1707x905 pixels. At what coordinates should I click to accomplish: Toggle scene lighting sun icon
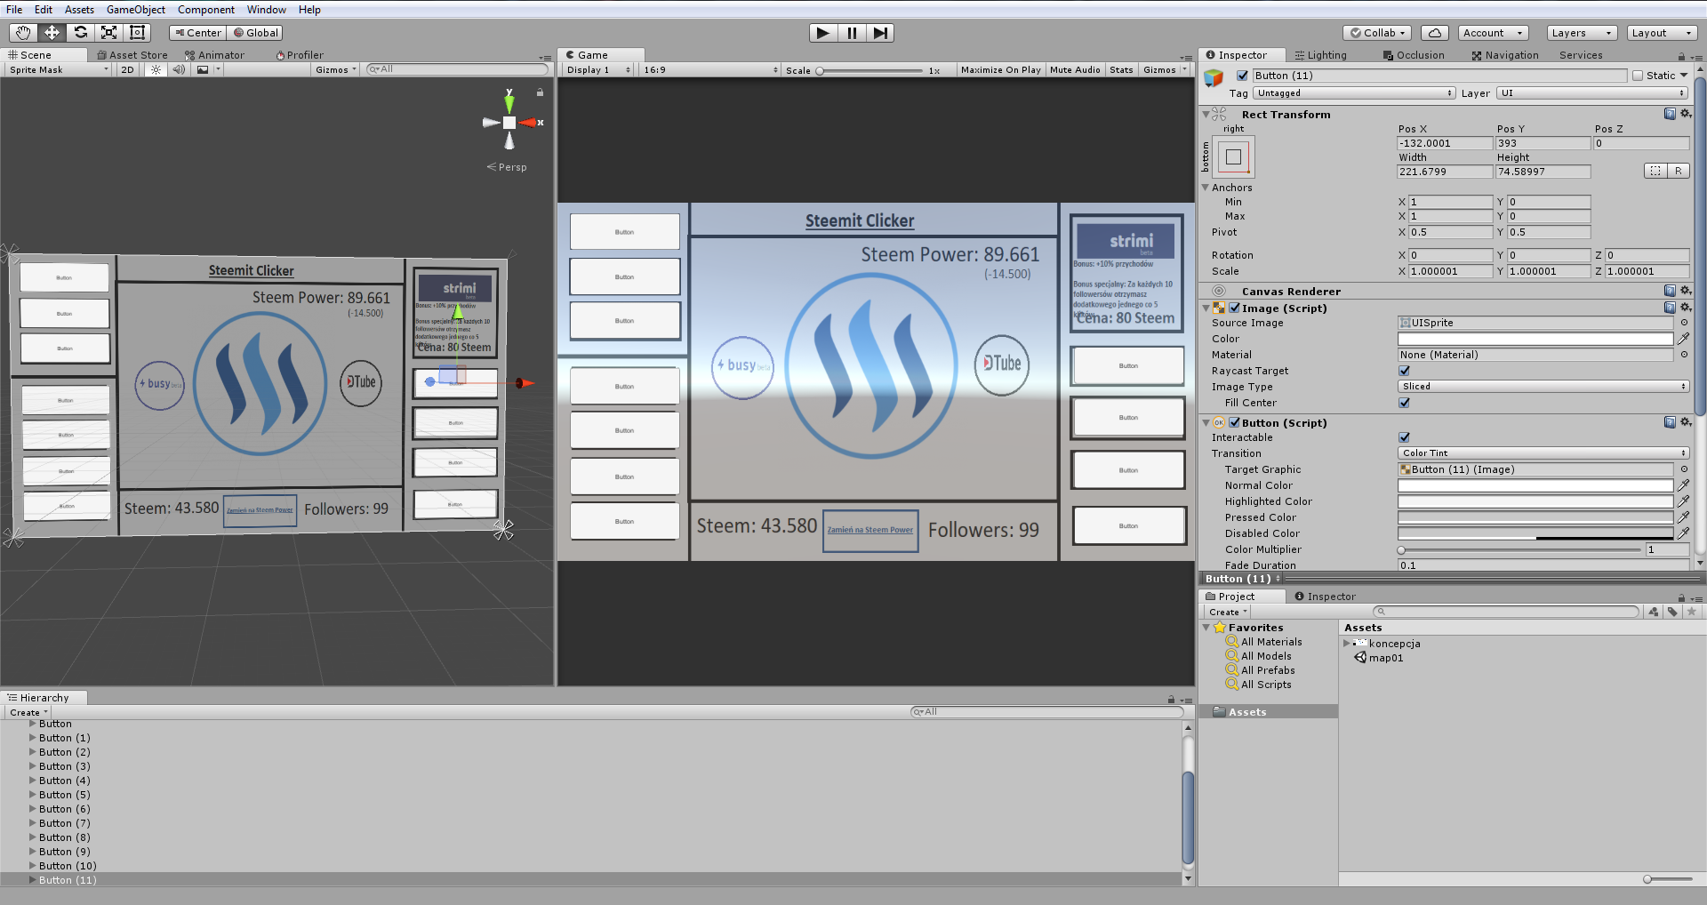tap(156, 69)
